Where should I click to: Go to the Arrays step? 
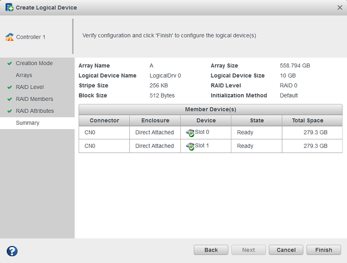point(24,75)
